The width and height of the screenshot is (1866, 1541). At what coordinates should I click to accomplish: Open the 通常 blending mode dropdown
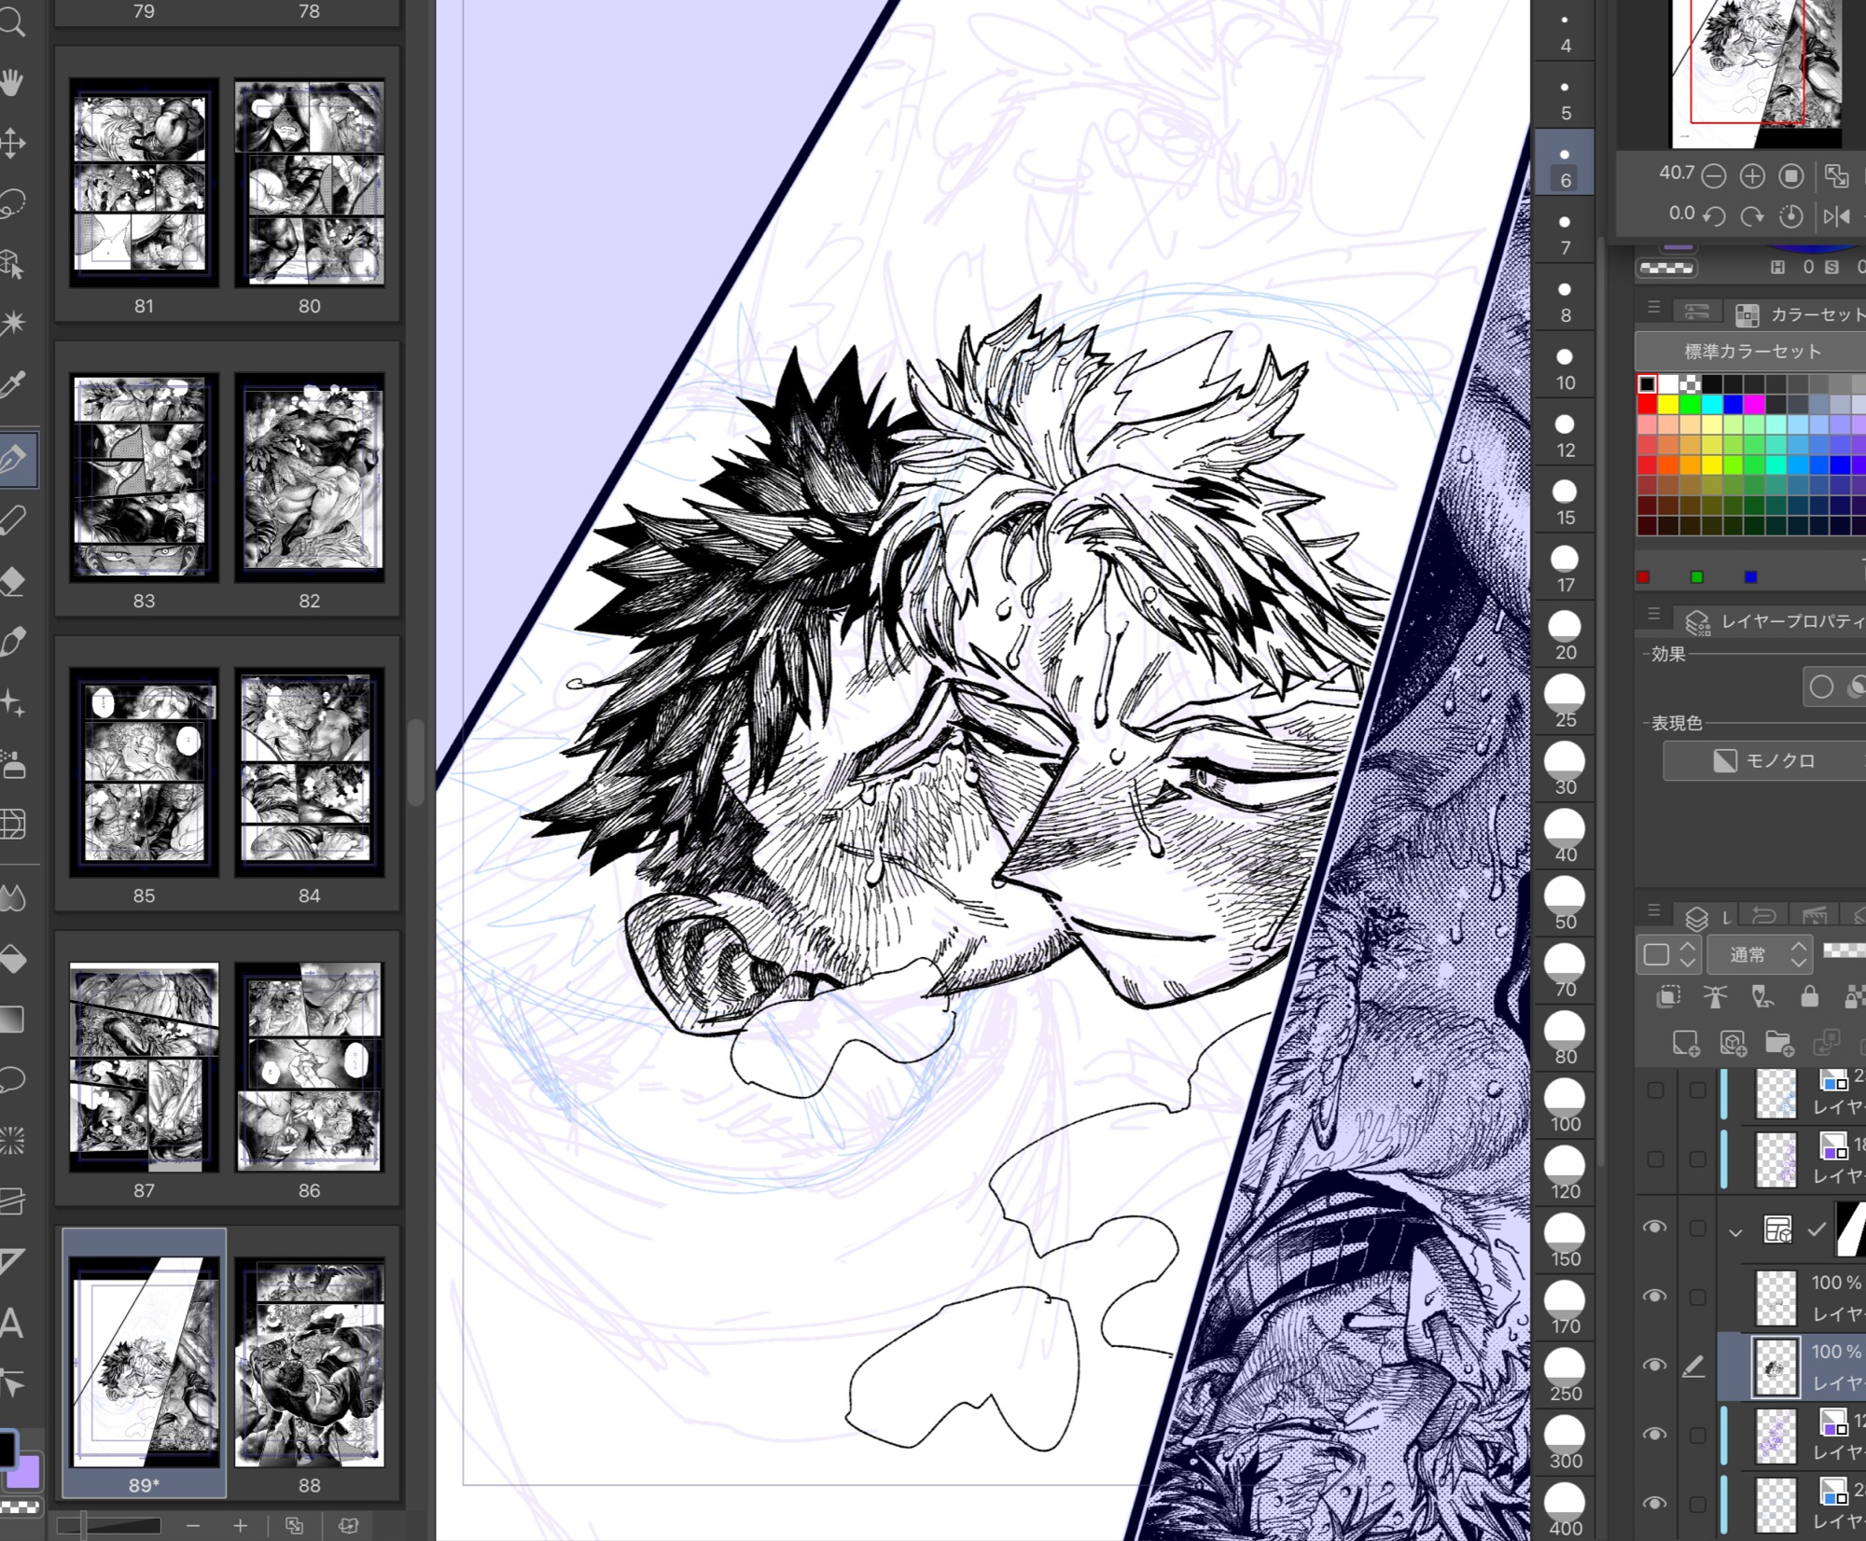(x=1759, y=954)
